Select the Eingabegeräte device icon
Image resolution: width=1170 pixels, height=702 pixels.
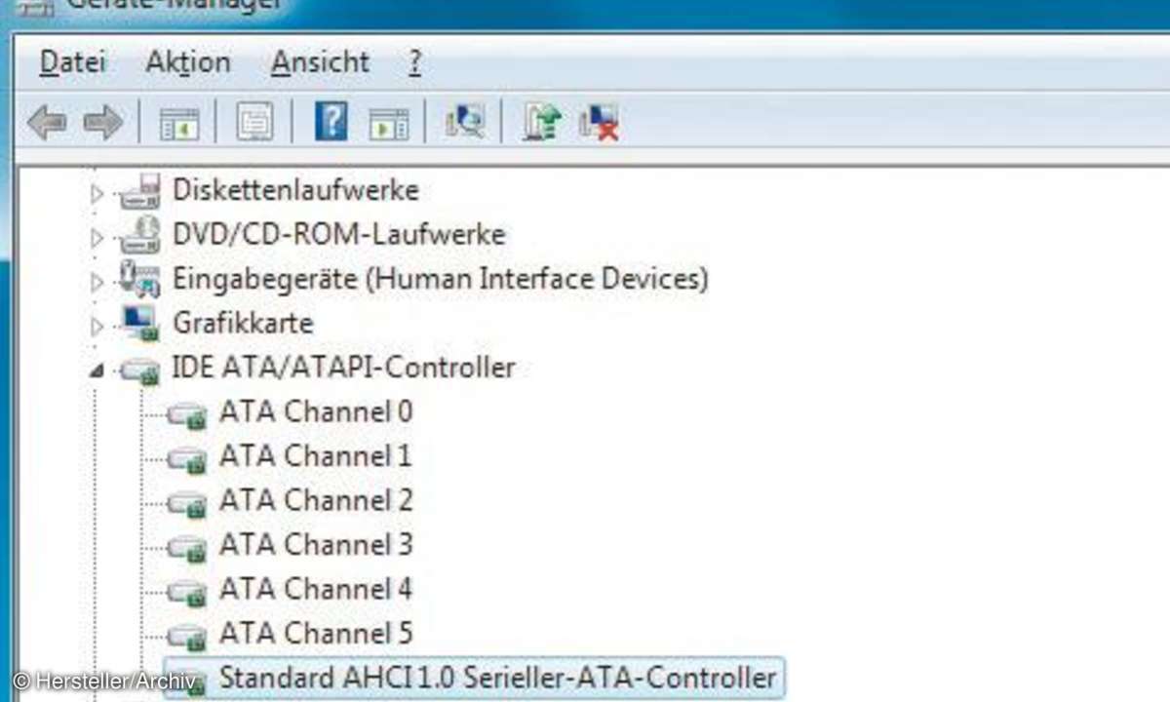coord(139,280)
